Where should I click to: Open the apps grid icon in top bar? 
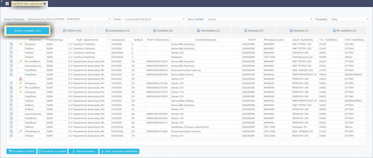click(x=7, y=4)
